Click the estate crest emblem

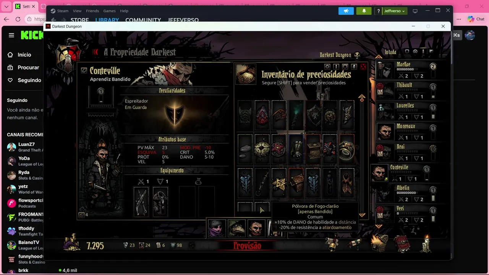[68, 57]
